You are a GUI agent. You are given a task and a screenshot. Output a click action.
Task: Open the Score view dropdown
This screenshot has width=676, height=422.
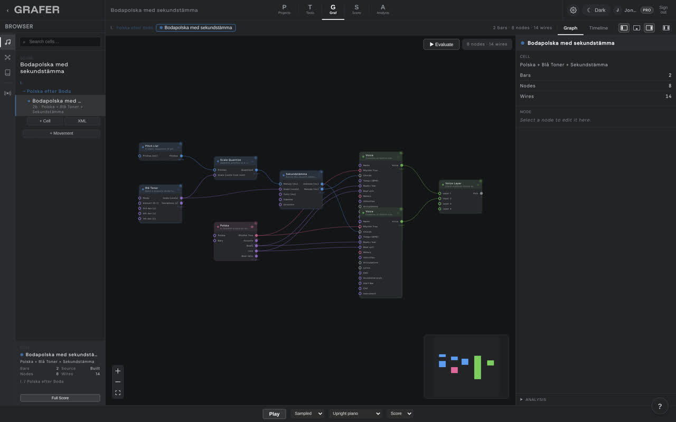tap(400, 414)
